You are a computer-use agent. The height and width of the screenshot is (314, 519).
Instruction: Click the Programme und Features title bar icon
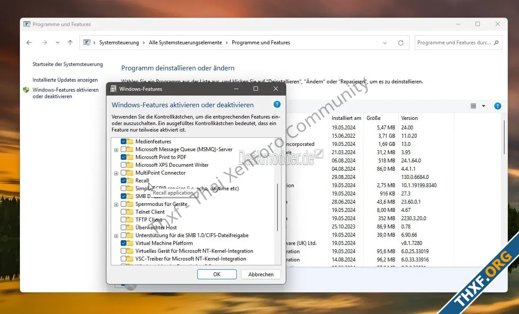[27, 24]
